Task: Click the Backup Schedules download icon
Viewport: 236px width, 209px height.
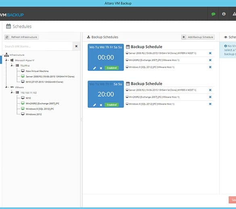Action: [88, 37]
